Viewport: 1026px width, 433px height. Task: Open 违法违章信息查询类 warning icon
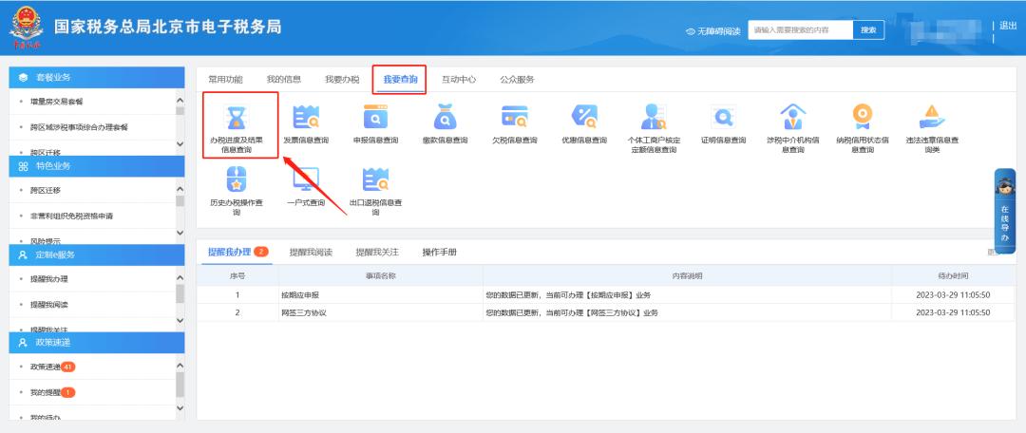coord(931,118)
